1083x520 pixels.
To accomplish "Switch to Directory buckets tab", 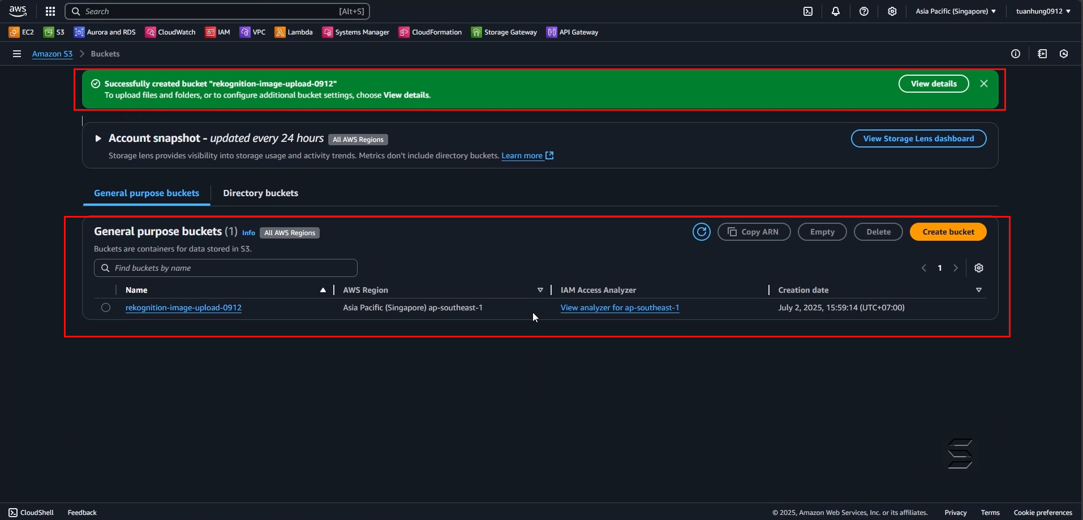I will click(x=260, y=193).
